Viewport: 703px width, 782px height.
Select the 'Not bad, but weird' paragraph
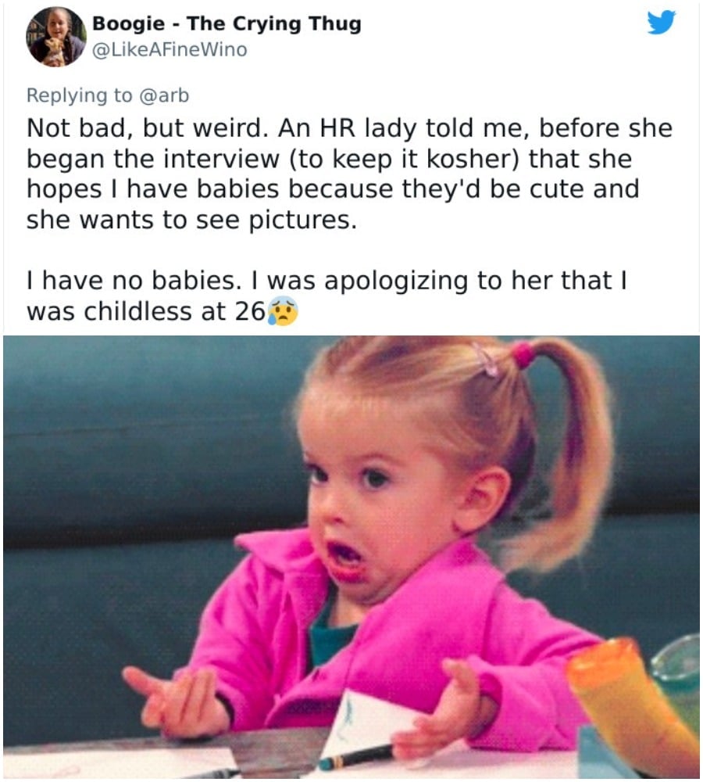[349, 174]
